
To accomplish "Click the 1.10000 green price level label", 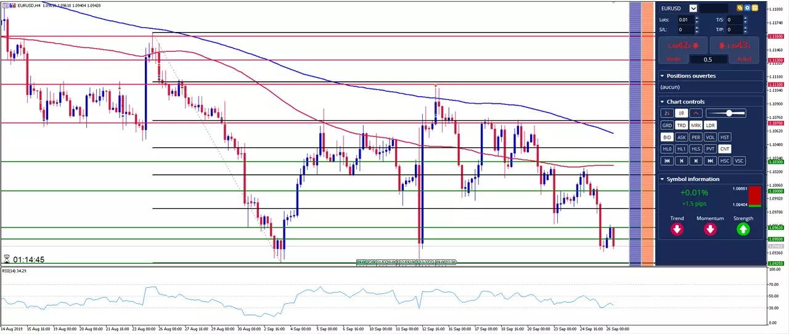I will pos(775,191).
